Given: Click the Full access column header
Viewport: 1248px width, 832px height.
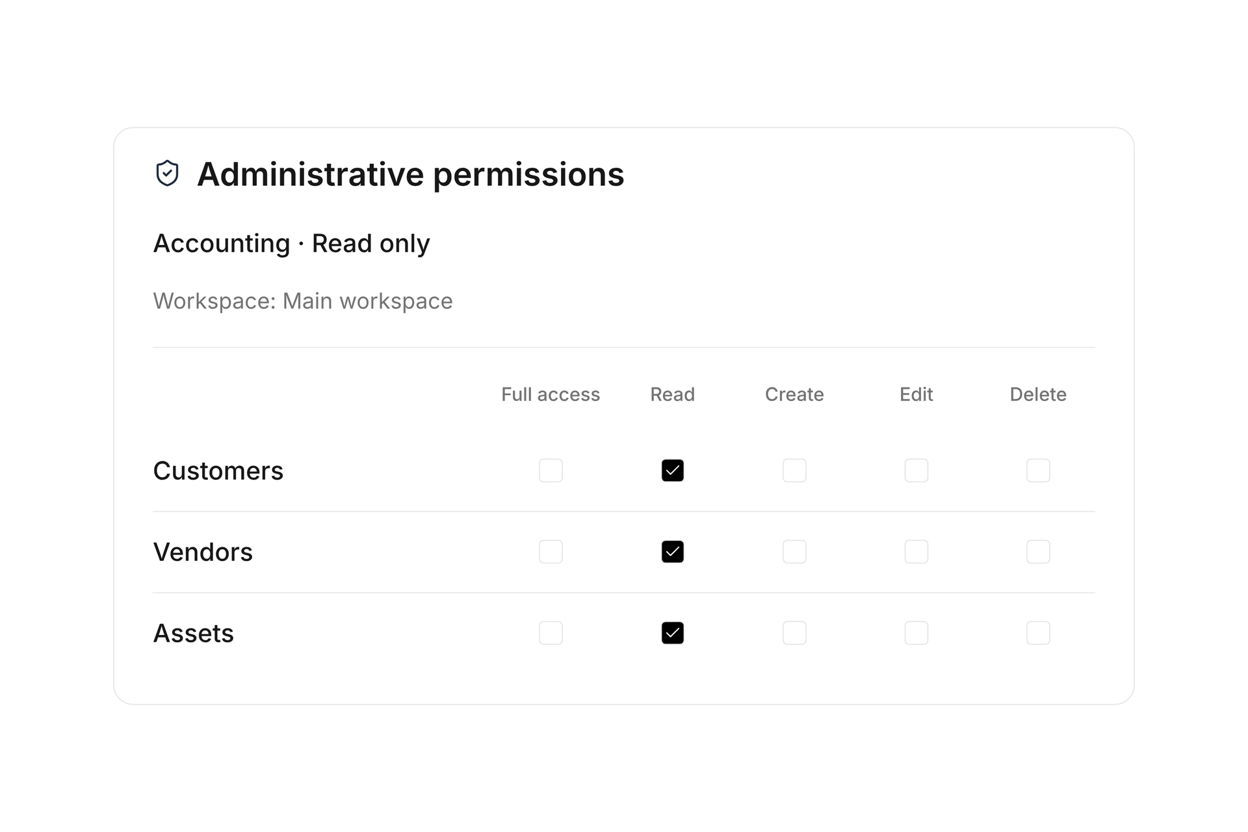Looking at the screenshot, I should [x=551, y=395].
